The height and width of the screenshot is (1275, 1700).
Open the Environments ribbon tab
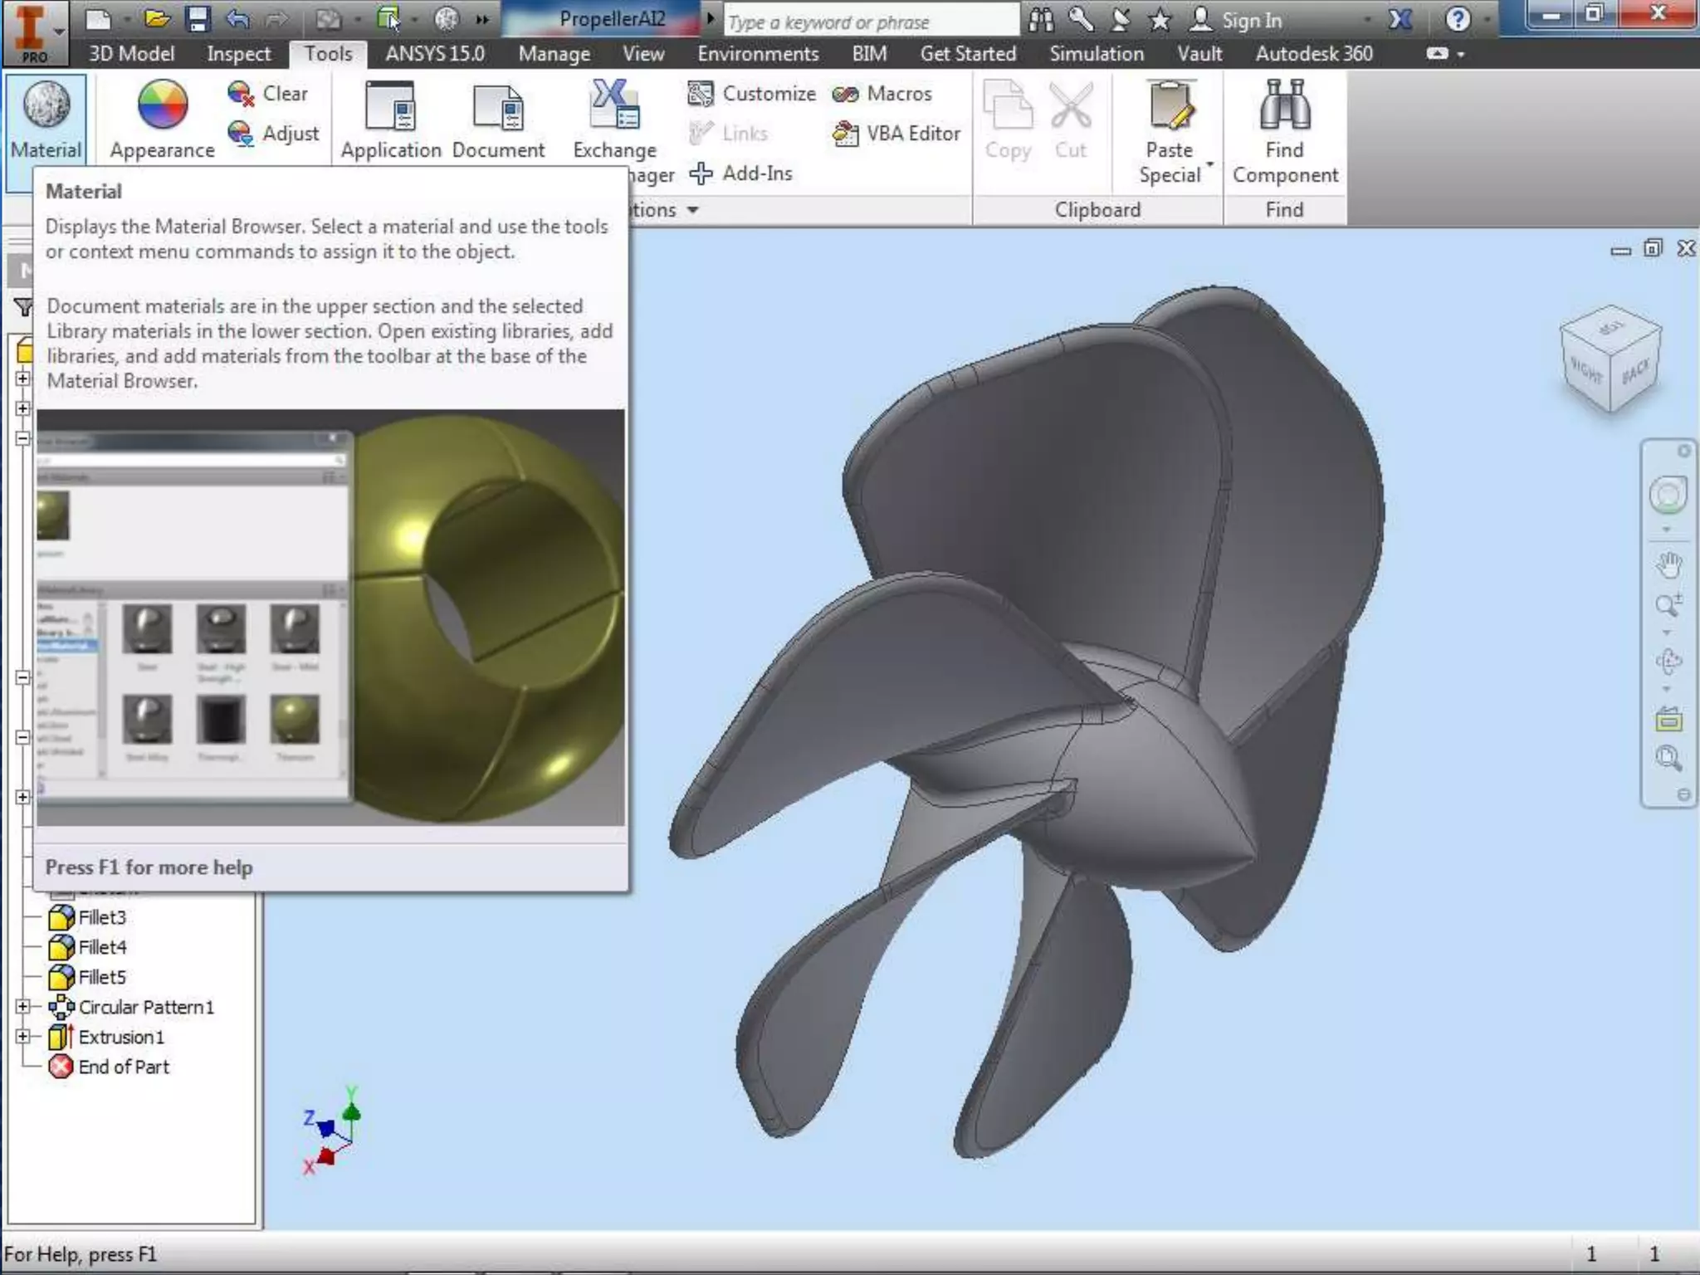[758, 54]
